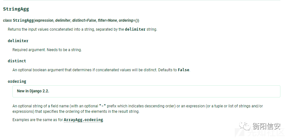Viewport: 290px width, 139px height.
Task: Click the bold delimiter word in description
Action: 135,29
